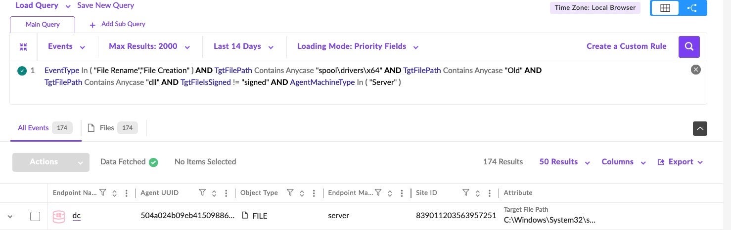Sort by the Object Type column arrows

coord(302,193)
